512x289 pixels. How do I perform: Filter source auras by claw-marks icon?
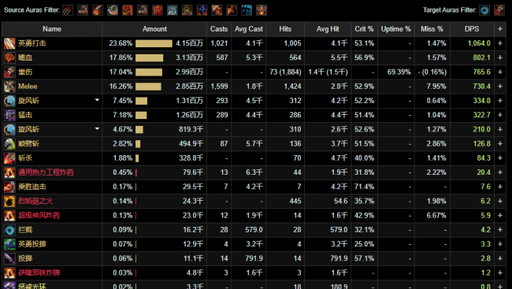pos(68,10)
